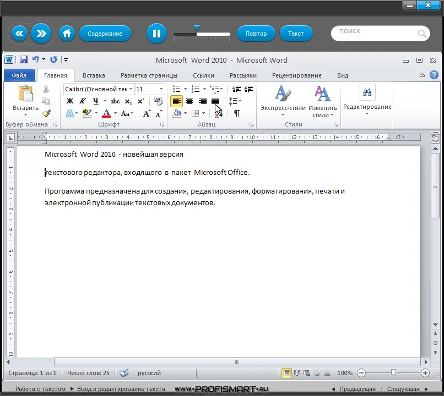Switch to the Ссылки tab
This screenshot has height=396, width=444.
pos(203,75)
